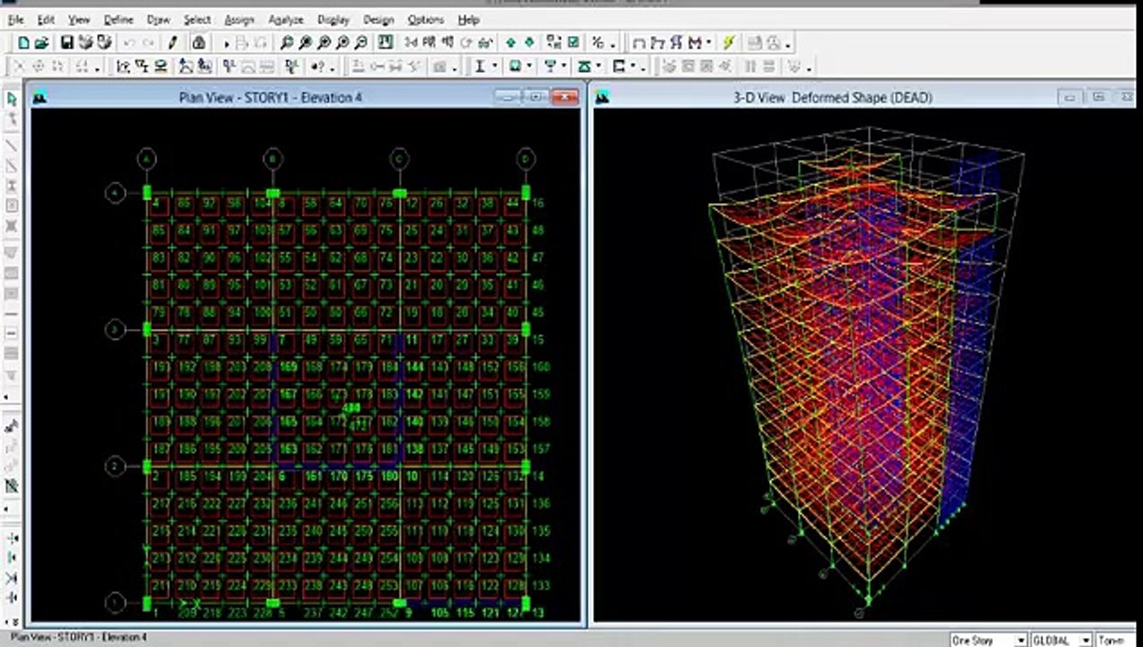Click the Move Up in List green arrow
Image resolution: width=1143 pixels, height=647 pixels.
510,42
